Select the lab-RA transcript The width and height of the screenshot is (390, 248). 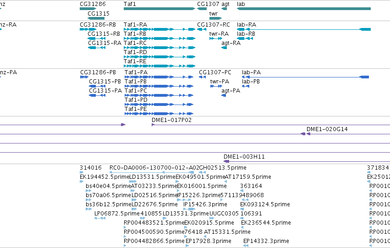(304, 29)
